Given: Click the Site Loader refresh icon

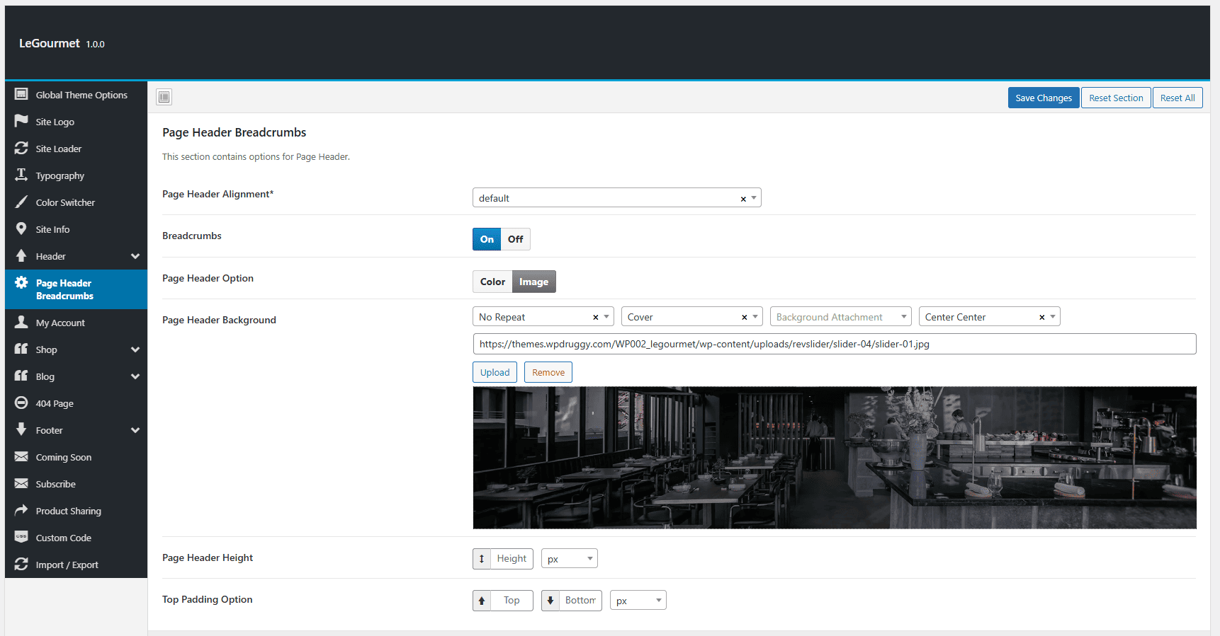Looking at the screenshot, I should coord(21,148).
